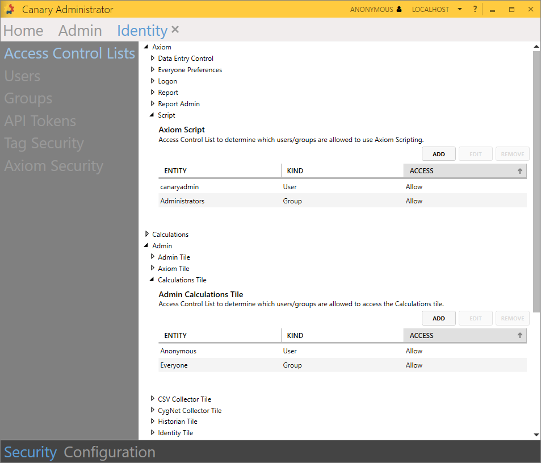Screen dimensions: 541x463
Task: Expand the CSV Collector Tile node
Action: [x=152, y=399]
